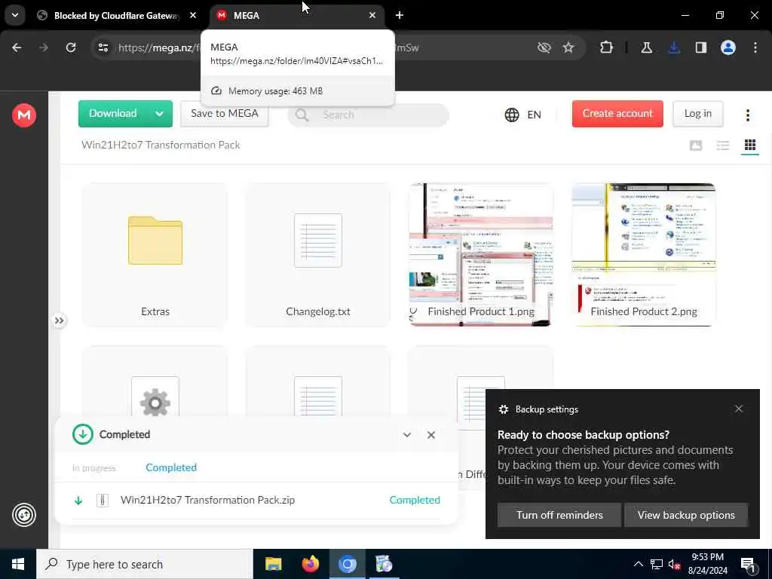Screen dimensions: 772x579
Task: Close the MEGA browser tab
Action: tap(372, 15)
